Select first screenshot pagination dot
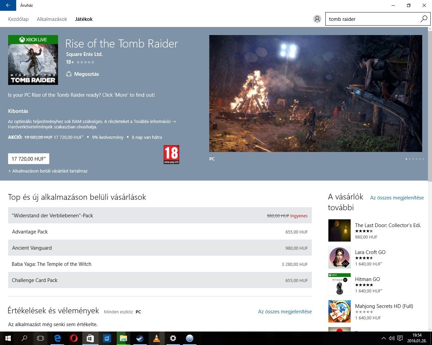432x345 pixels. [x=406, y=159]
